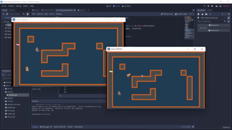The height and width of the screenshot is (130, 232).
Task: Open the script editor Search menu
Action: 40,14
